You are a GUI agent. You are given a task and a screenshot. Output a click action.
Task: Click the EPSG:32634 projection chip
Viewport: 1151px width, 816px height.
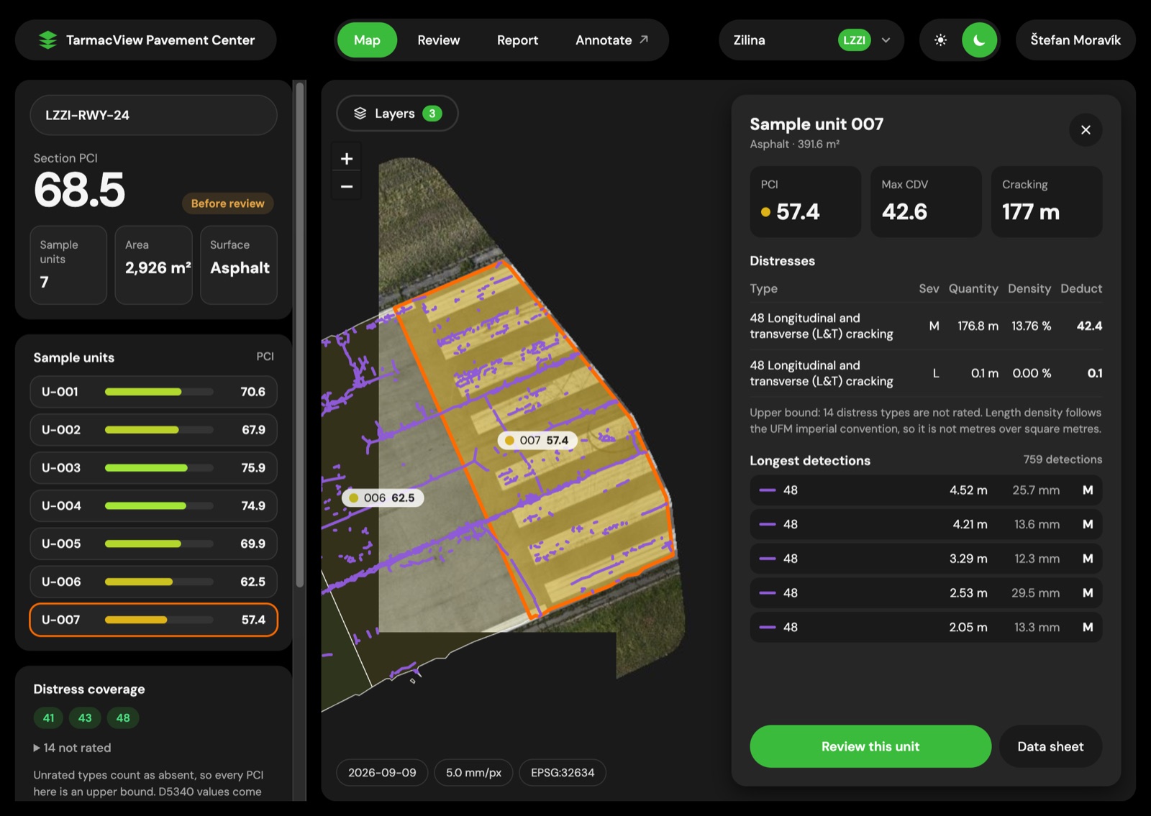pos(563,773)
